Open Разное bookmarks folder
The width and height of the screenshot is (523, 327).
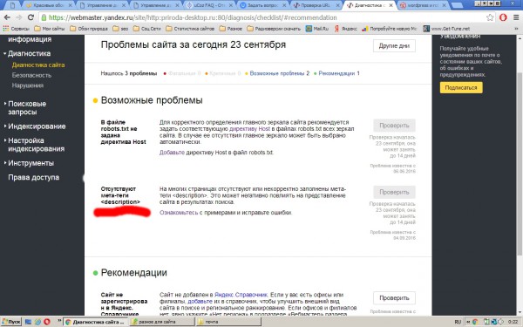tap(230, 29)
